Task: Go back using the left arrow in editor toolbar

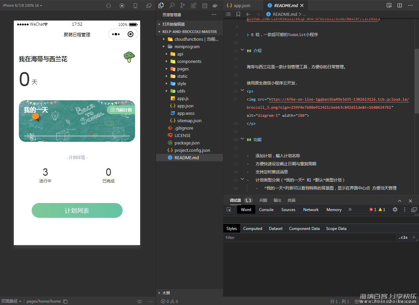Action: pyautogui.click(x=248, y=14)
